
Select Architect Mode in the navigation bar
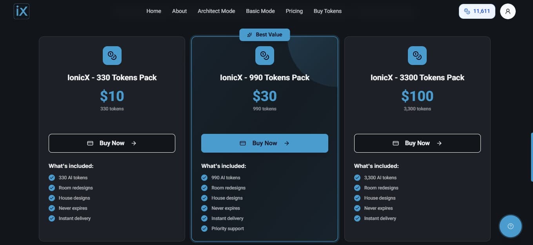pyautogui.click(x=216, y=11)
